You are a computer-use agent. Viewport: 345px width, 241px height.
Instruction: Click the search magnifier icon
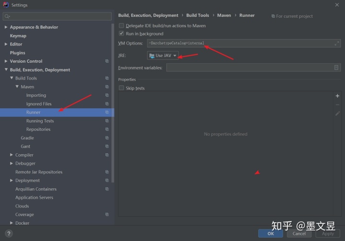(x=7, y=16)
